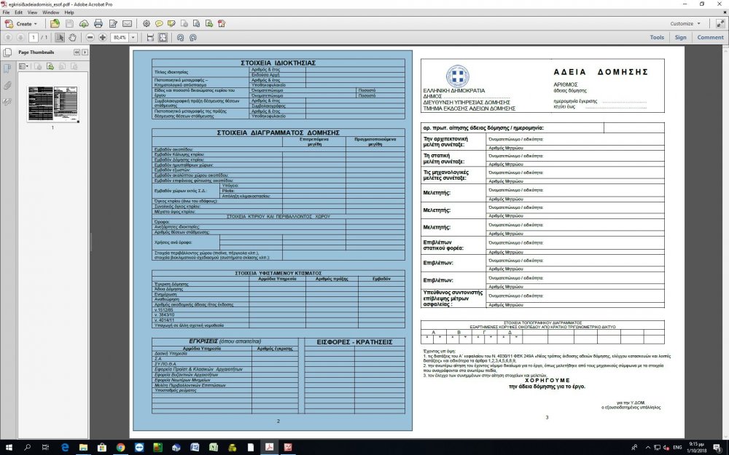Open the Customize dropdown
Screen dimensions: 729x455
pos(685,23)
